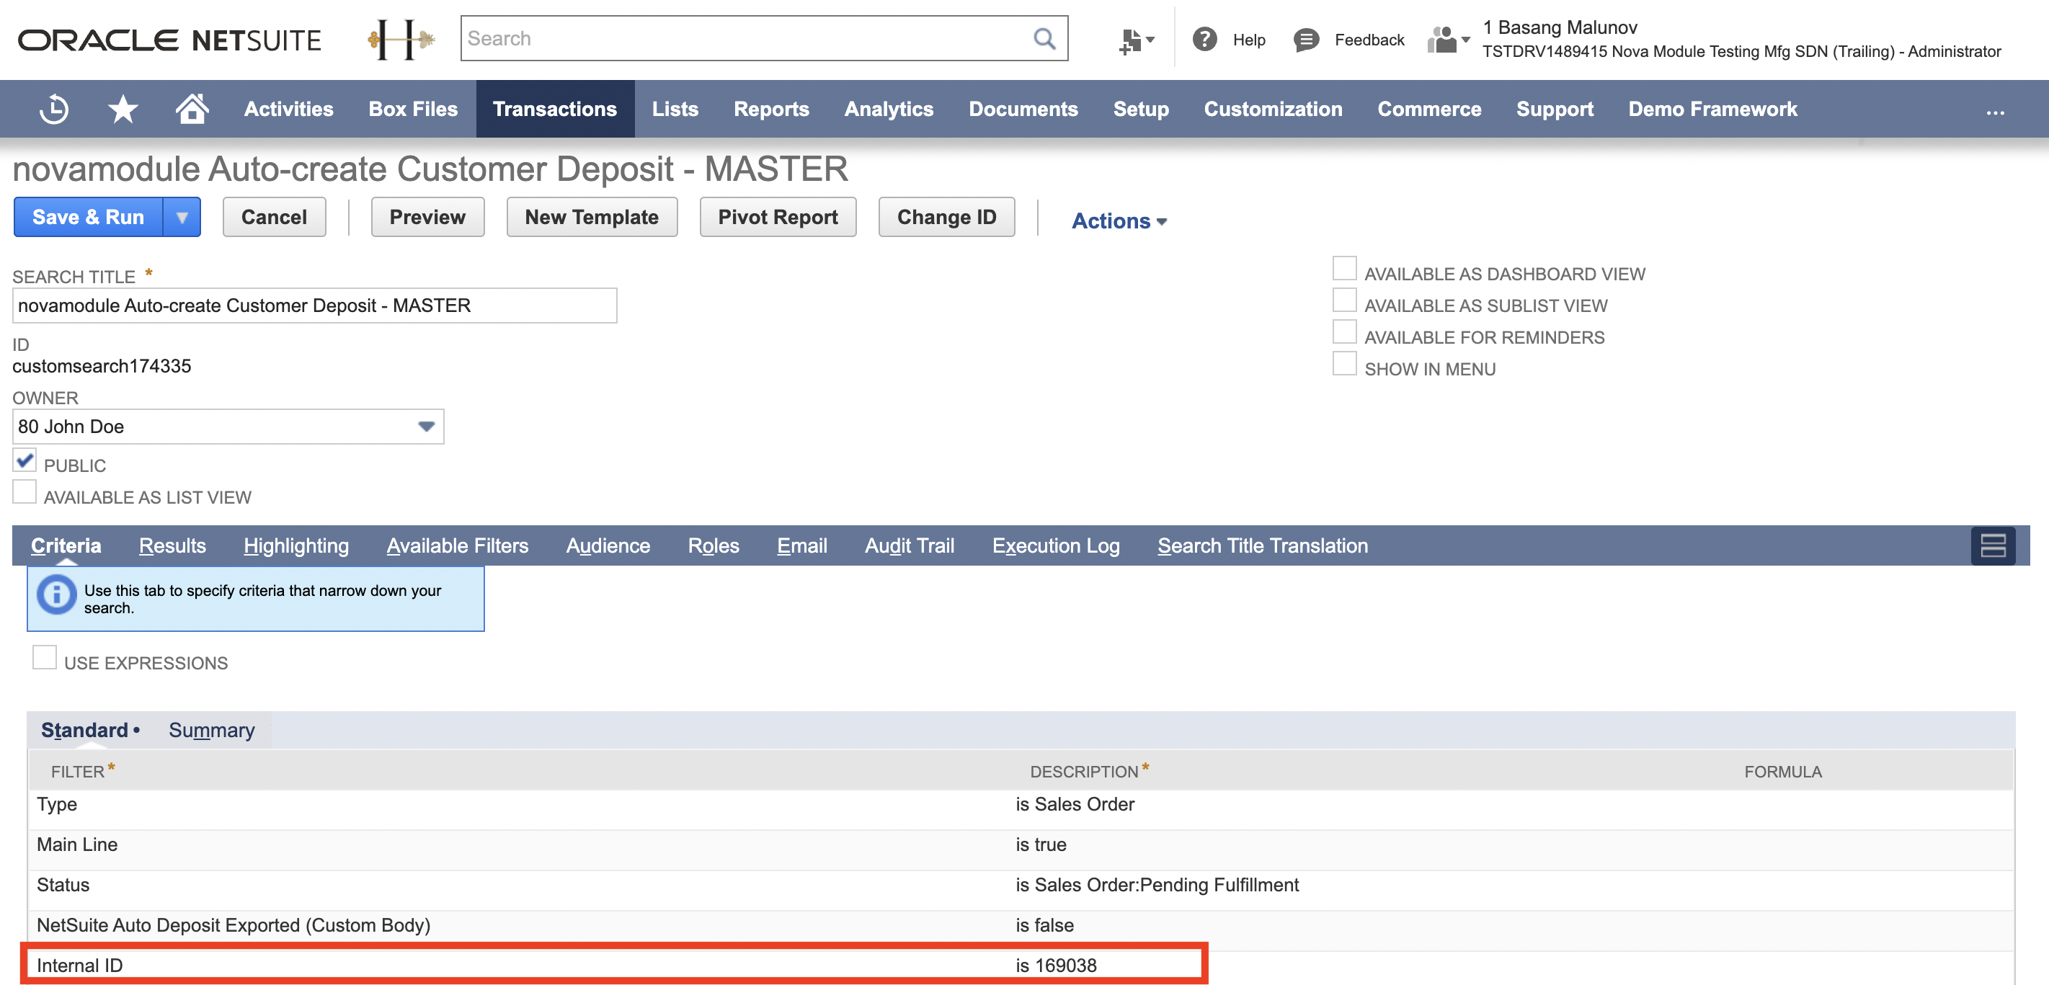Toggle the Criteria panel layout icon
Viewport: 2049px width, 985px height.
pyautogui.click(x=1992, y=545)
